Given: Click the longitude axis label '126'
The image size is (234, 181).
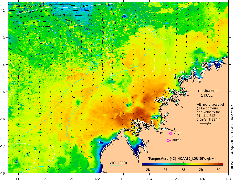Looking at the screenshot, I should (202, 179).
